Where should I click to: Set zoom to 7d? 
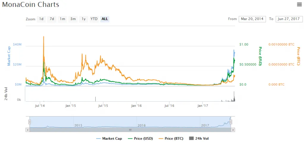coord(52,19)
